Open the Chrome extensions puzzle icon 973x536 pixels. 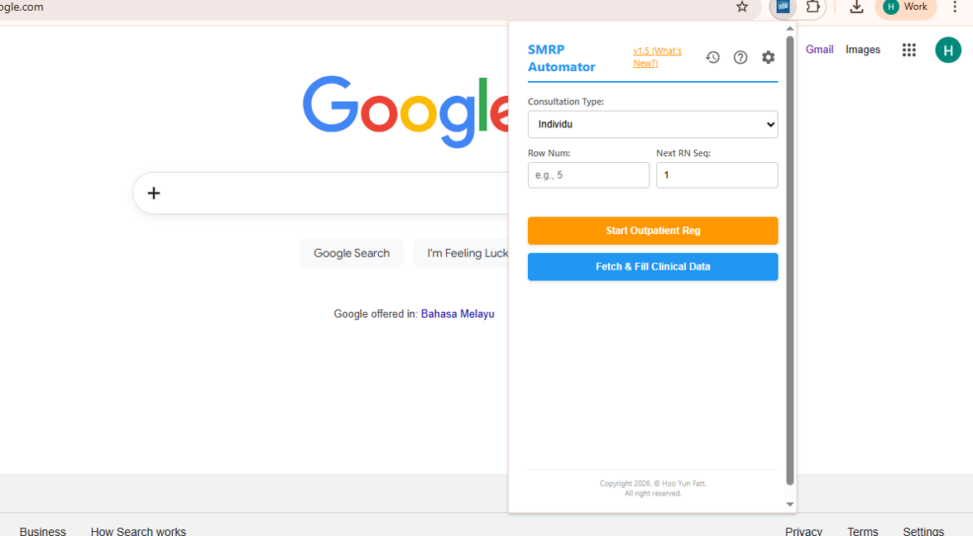coord(812,8)
